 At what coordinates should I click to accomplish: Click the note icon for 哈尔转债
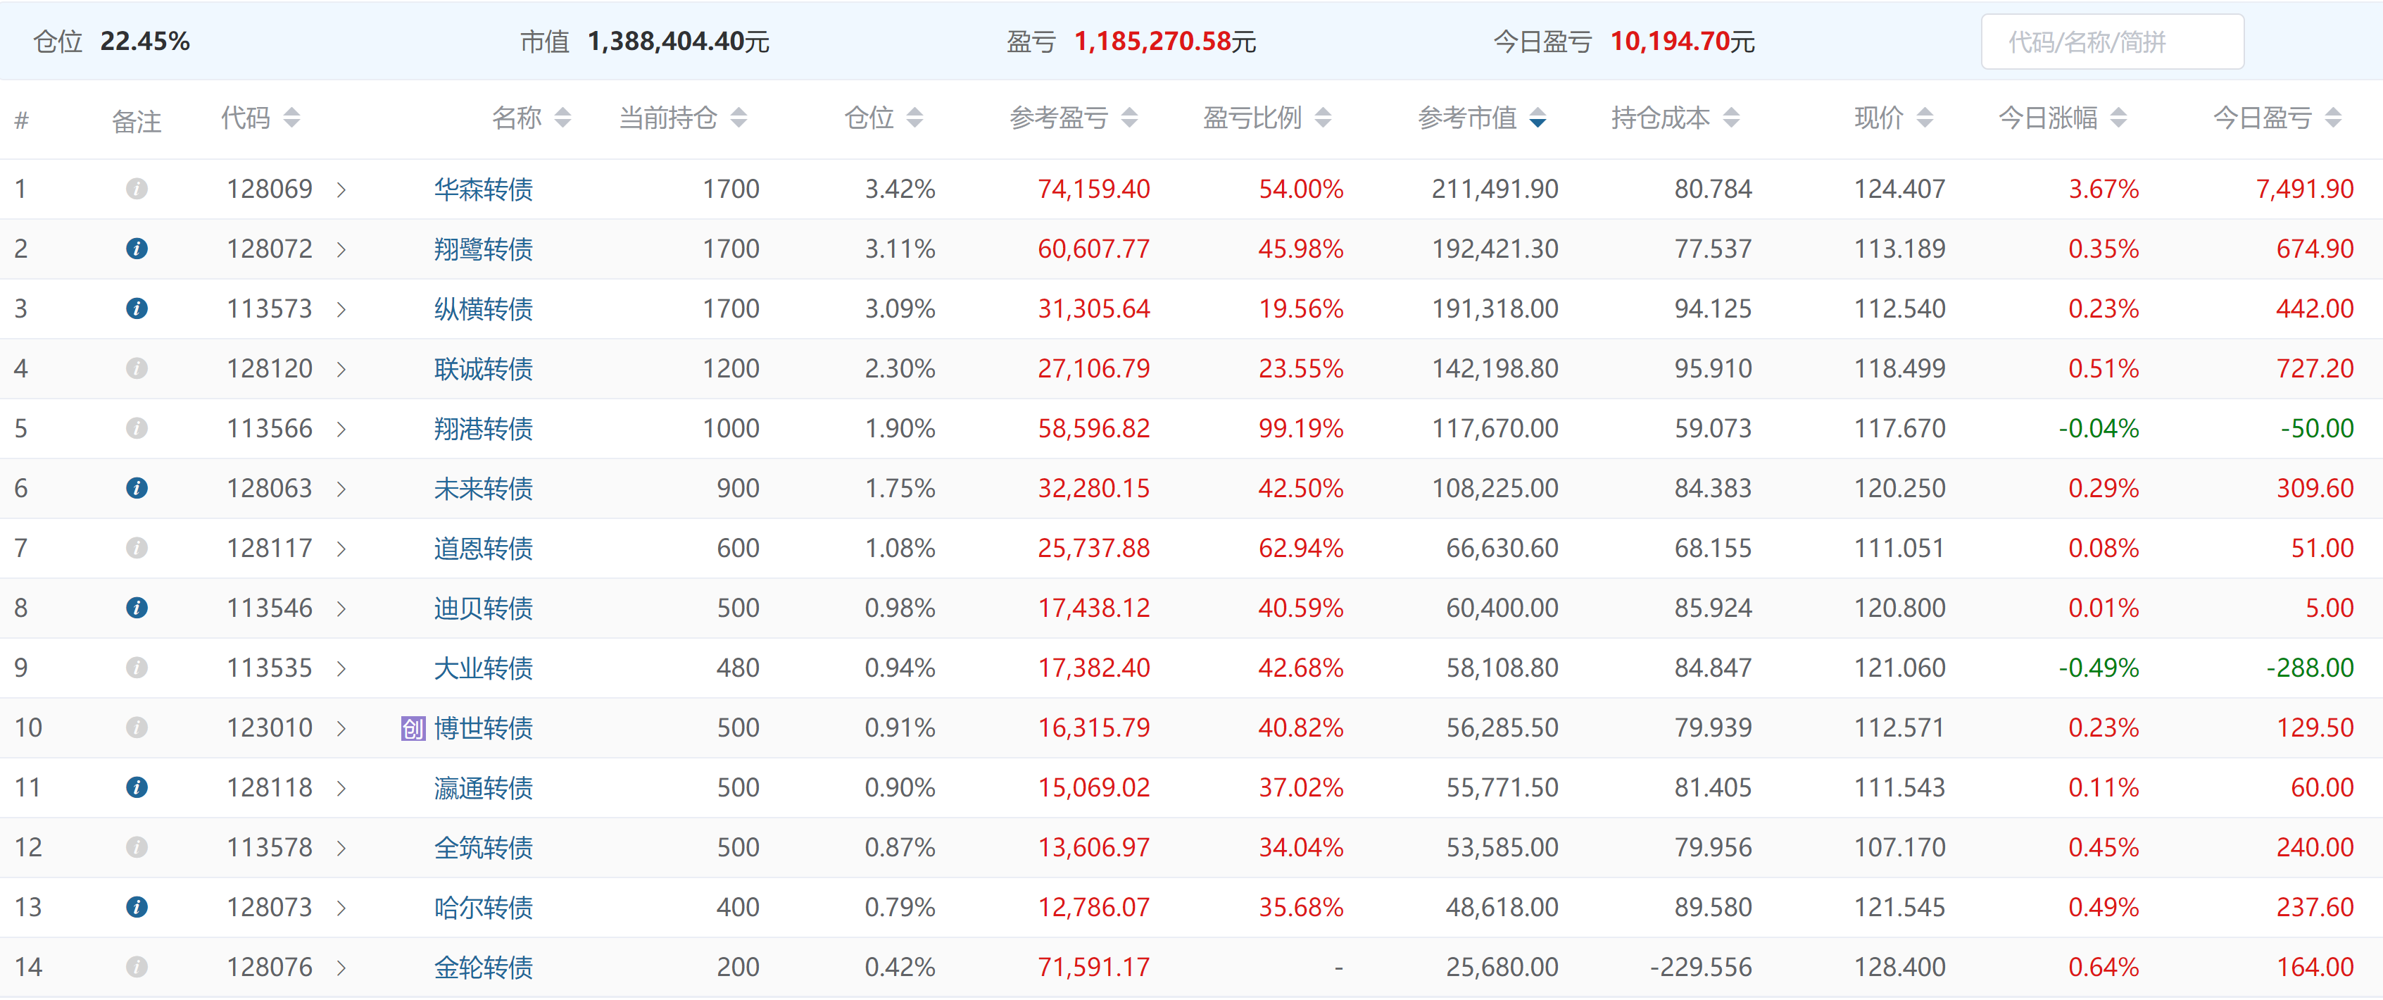[137, 908]
